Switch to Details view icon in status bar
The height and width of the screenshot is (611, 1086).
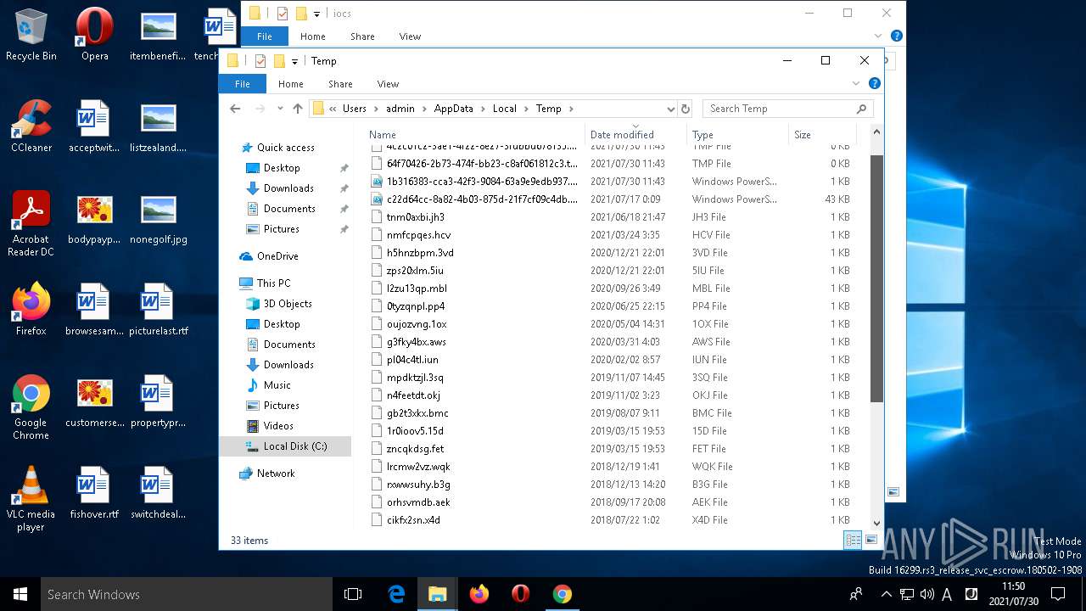tap(853, 540)
